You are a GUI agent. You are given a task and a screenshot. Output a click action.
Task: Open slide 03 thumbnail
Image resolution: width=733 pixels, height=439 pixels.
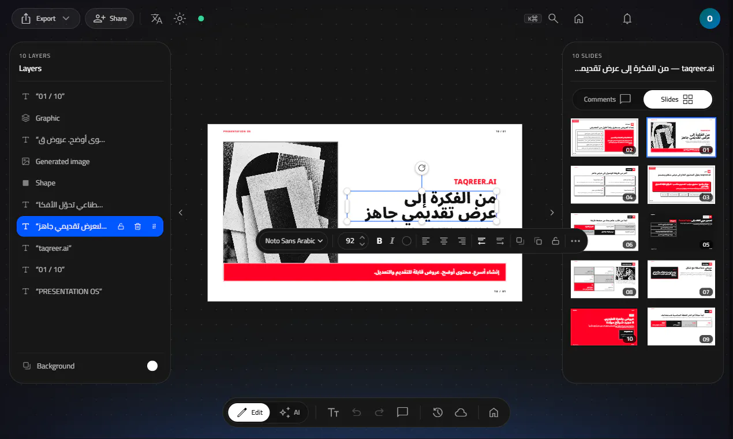click(x=682, y=185)
